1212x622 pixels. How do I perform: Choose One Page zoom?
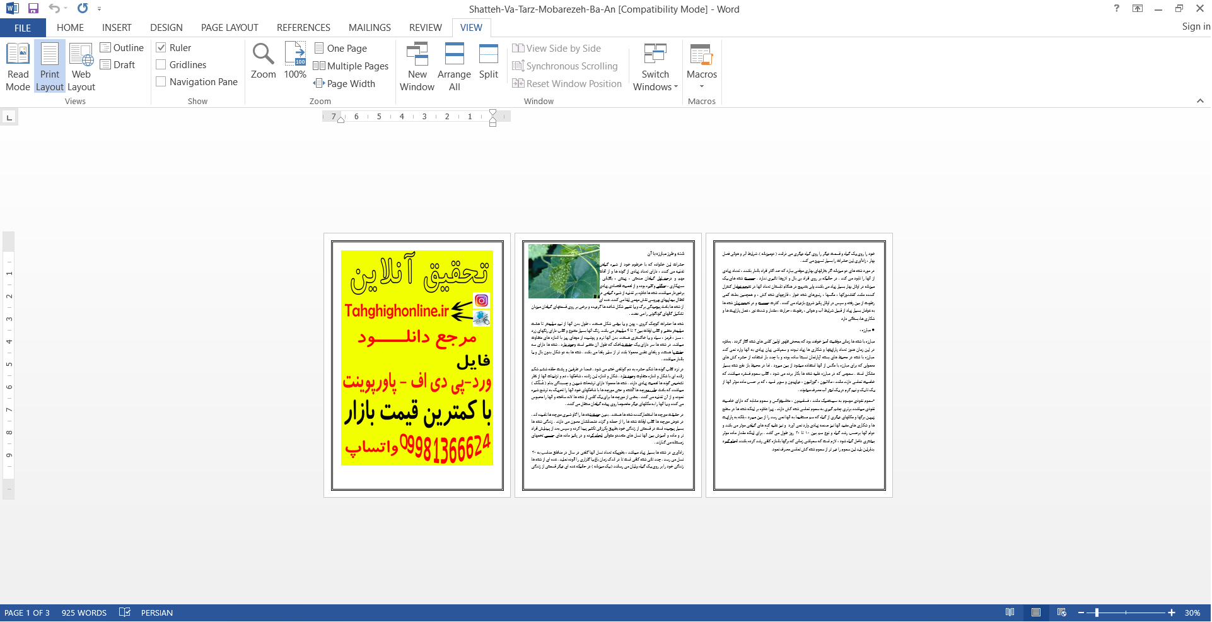[341, 49]
